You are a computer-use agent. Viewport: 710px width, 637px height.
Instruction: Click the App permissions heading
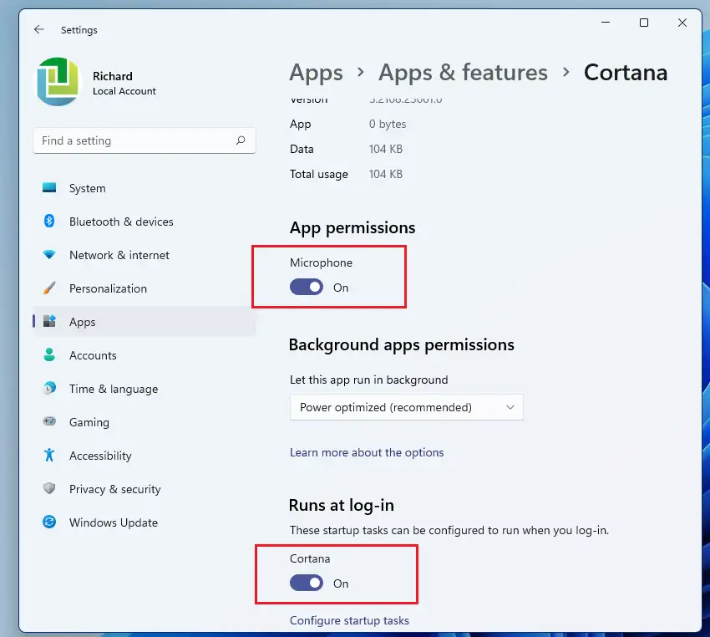352,228
